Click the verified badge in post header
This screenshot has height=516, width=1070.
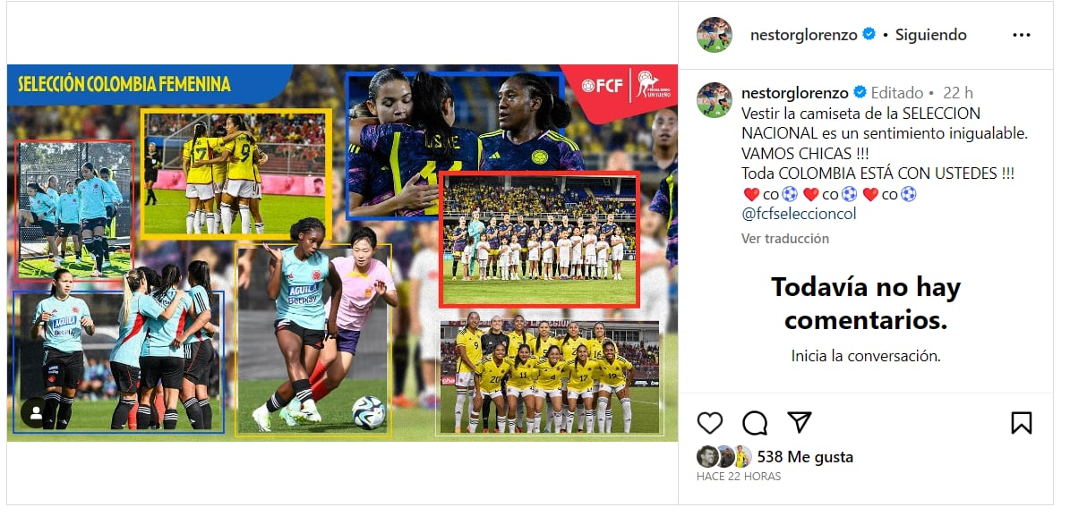[x=869, y=35]
